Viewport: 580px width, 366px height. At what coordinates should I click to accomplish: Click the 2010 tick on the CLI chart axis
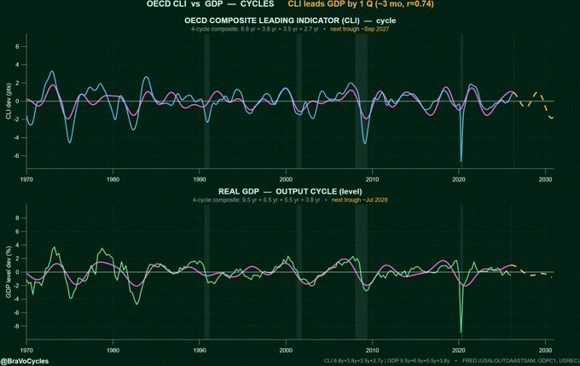[x=373, y=179]
